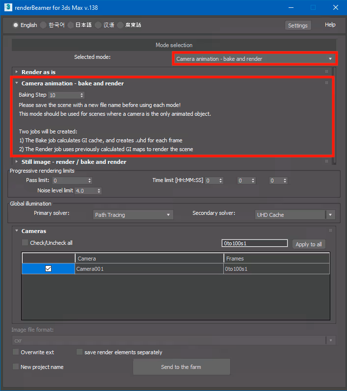Open the Secondary solver UHD Cache dropdown

[295, 215]
